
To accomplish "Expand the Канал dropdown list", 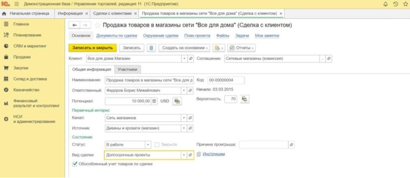I will click(x=185, y=118).
